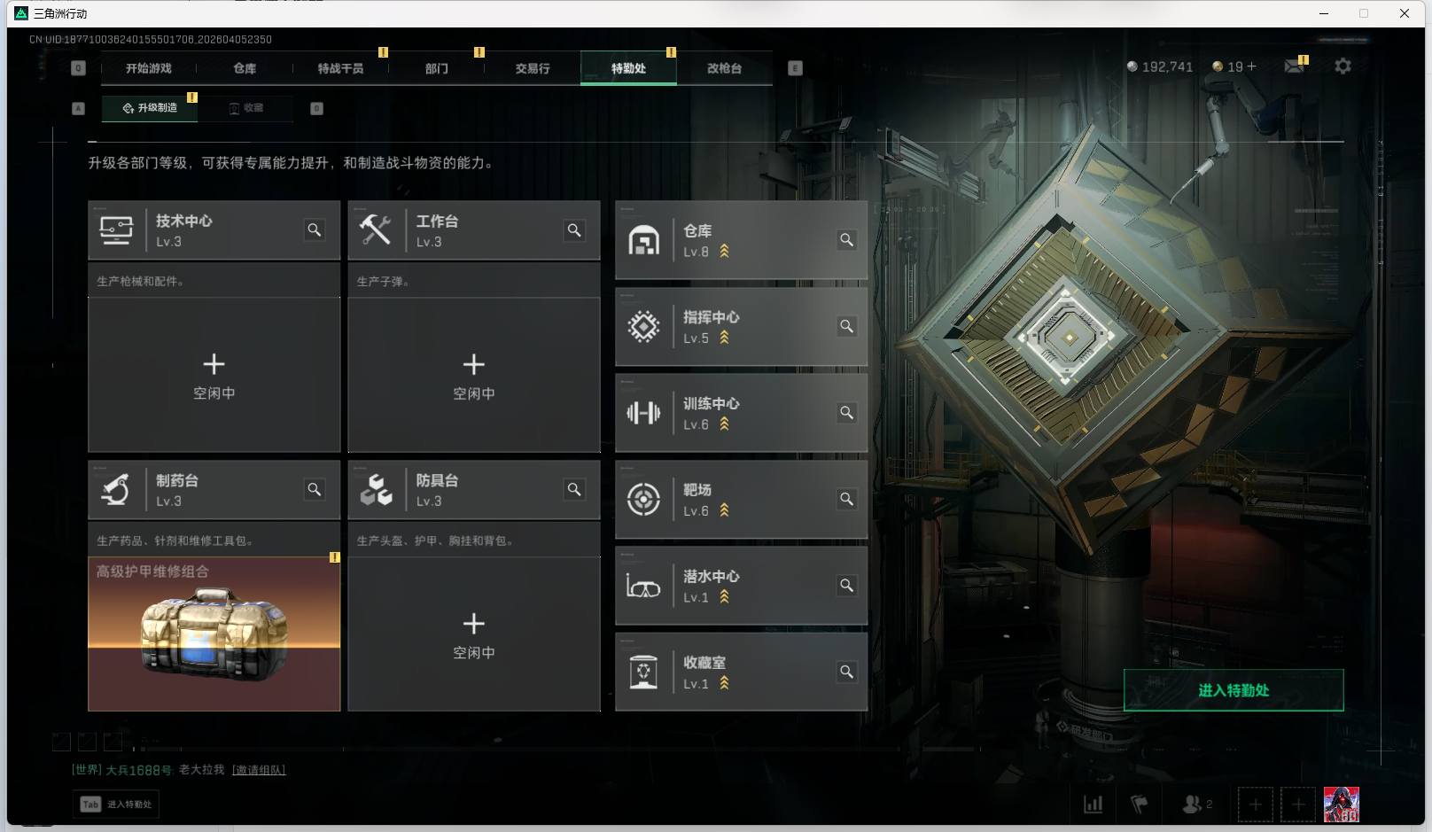Click the 邀请组队 link in chat

click(x=259, y=770)
